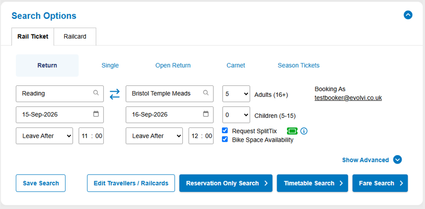Screen dimensions: 425x209
Task: Open testbooker@evolvi.co.uk link
Action: [x=348, y=98]
